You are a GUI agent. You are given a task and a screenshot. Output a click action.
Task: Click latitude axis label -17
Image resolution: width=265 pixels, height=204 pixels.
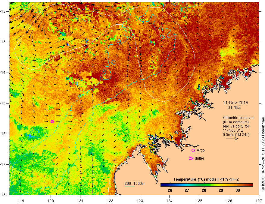(3, 164)
